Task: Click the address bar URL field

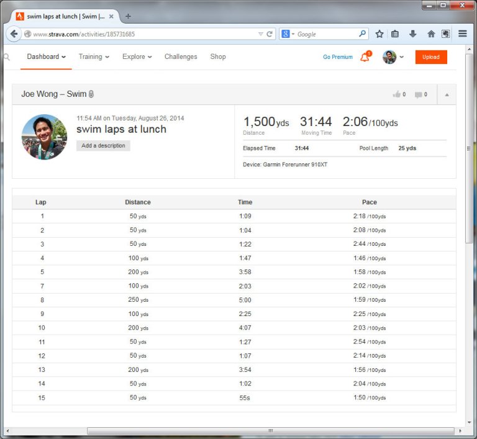Action: pos(145,34)
